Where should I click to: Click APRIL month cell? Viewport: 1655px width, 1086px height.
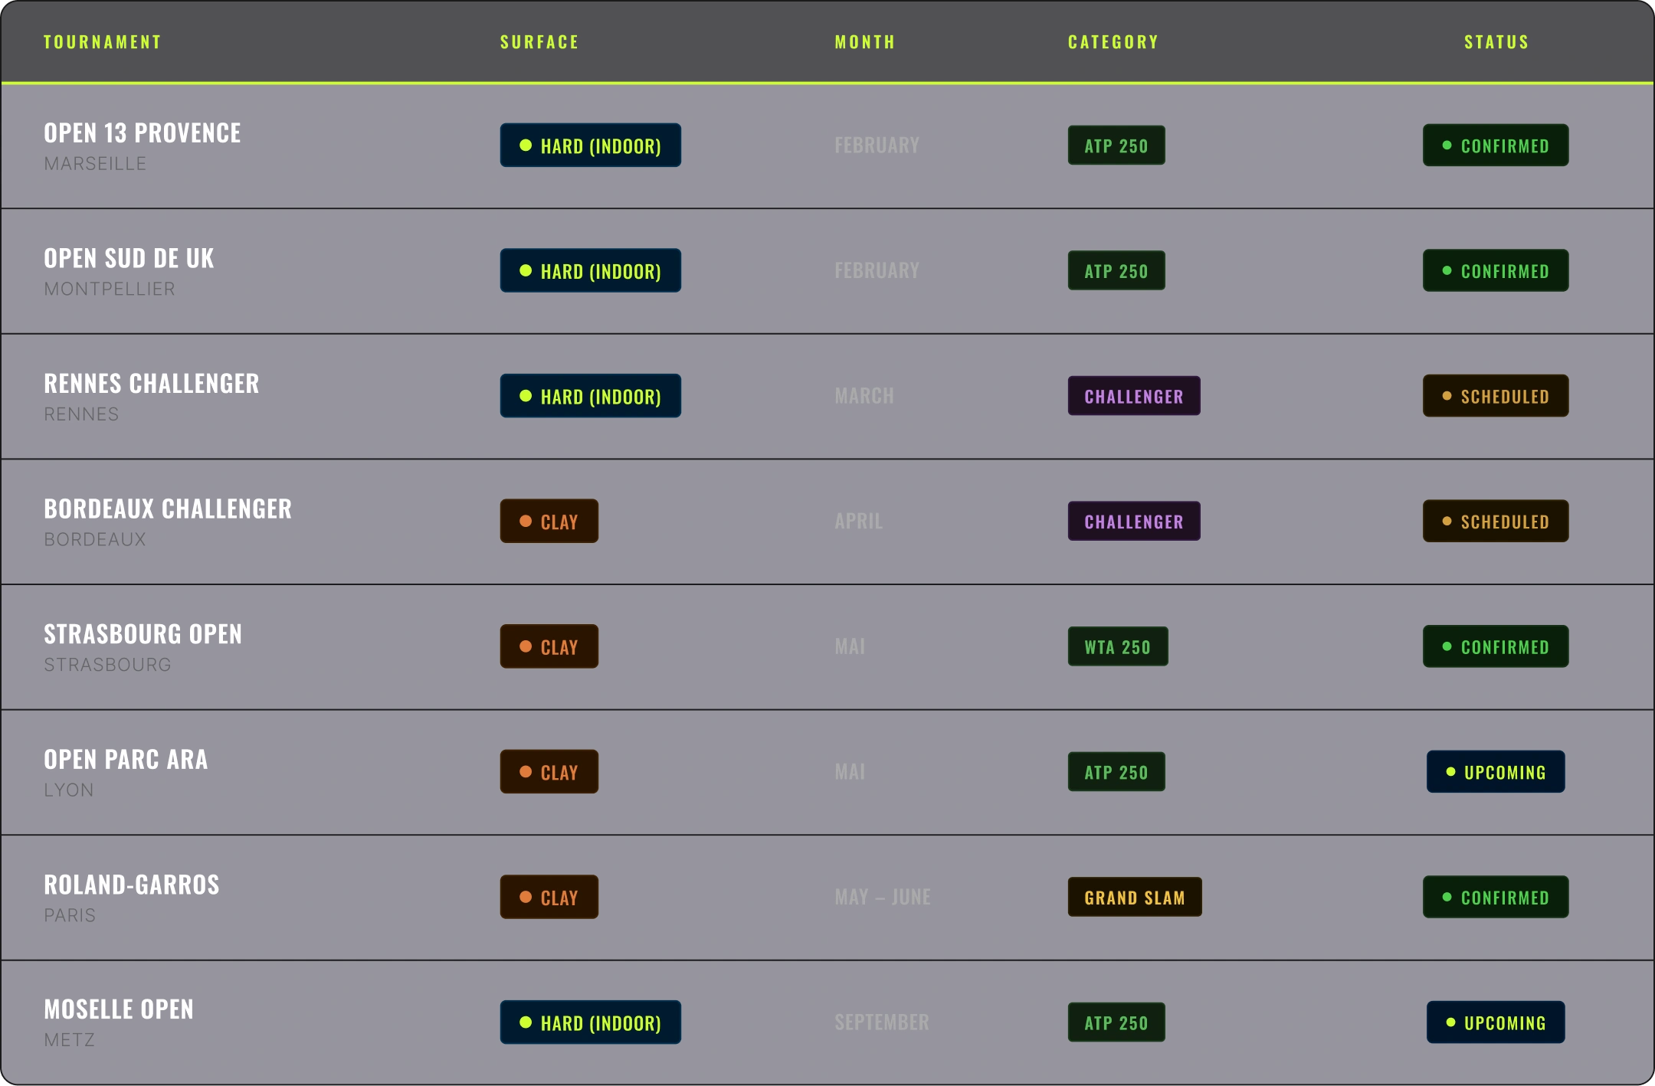[x=859, y=521]
